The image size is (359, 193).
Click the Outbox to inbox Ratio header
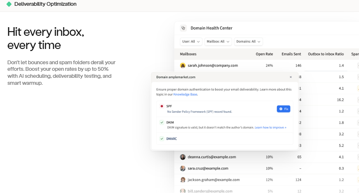[326, 54]
